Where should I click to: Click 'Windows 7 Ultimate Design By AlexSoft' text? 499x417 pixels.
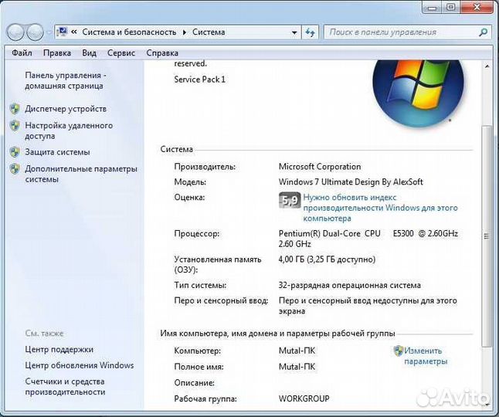[351, 182]
